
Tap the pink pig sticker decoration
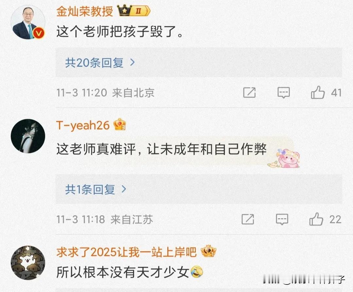pyautogui.click(x=284, y=158)
